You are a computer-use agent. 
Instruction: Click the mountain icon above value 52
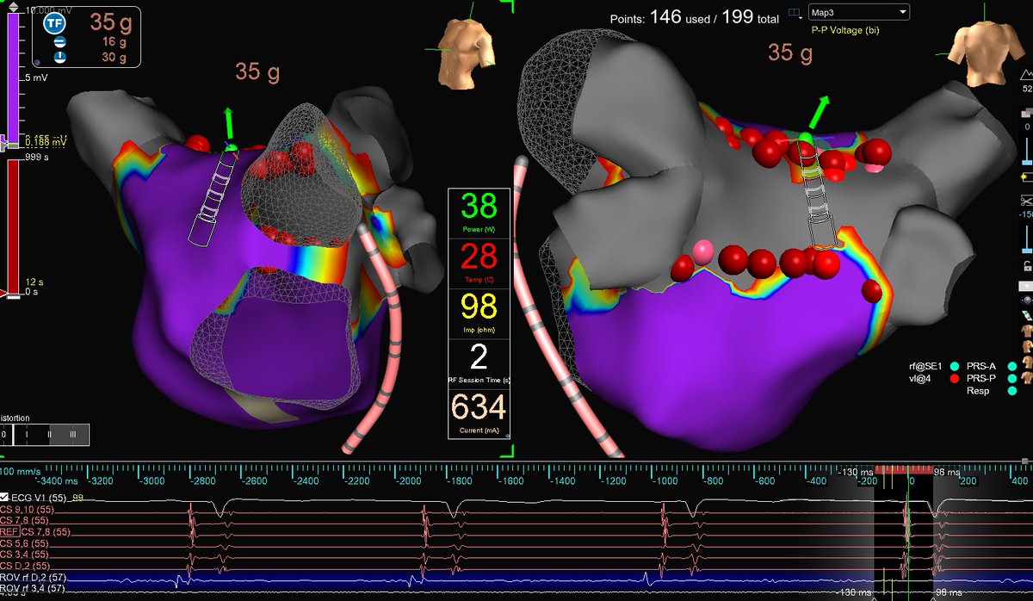pos(1025,74)
